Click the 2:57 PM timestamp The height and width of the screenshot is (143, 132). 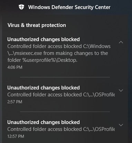point(15,102)
